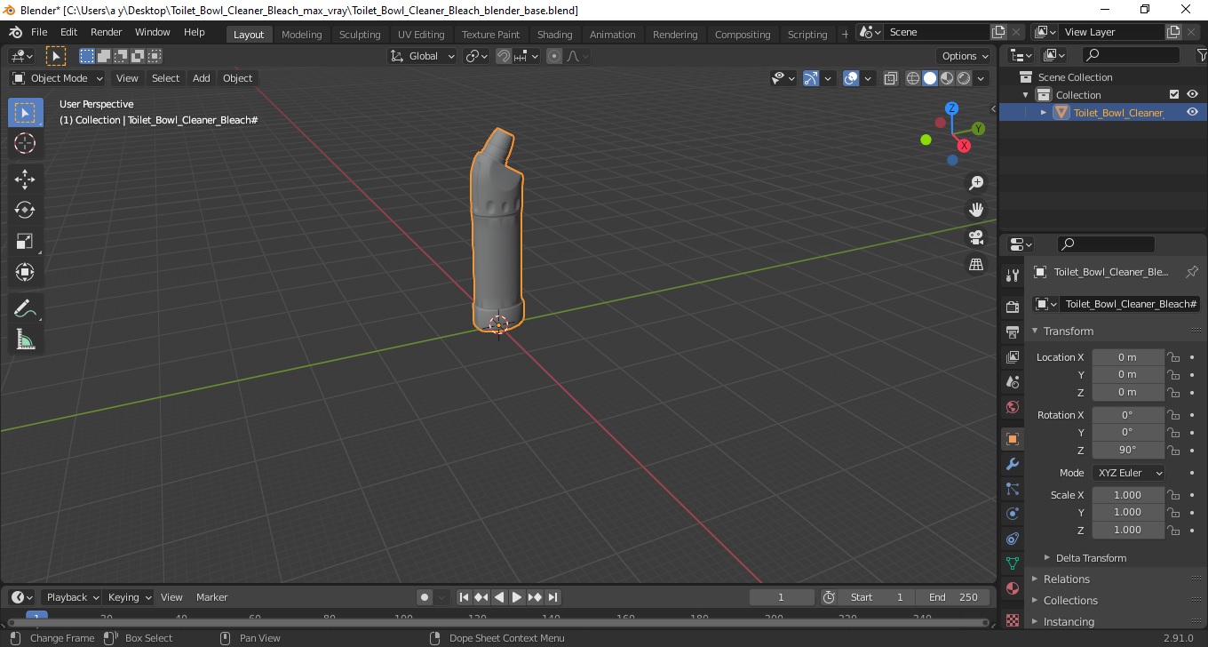Open Object Data properties green triangle tab
The image size is (1208, 647).
point(1012,563)
